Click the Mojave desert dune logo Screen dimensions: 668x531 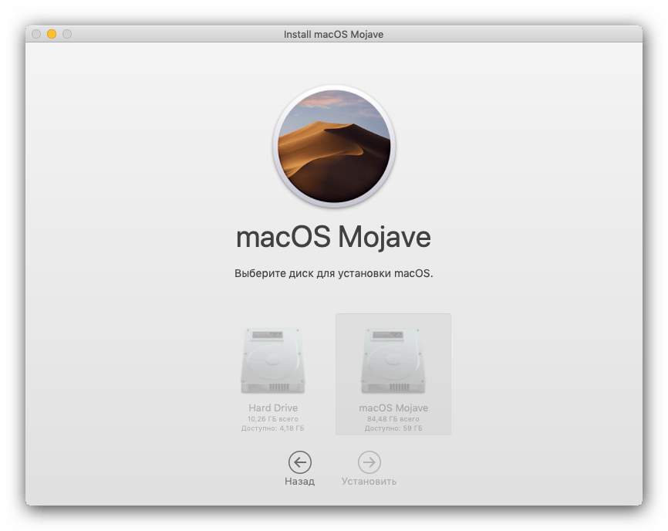[333, 147]
